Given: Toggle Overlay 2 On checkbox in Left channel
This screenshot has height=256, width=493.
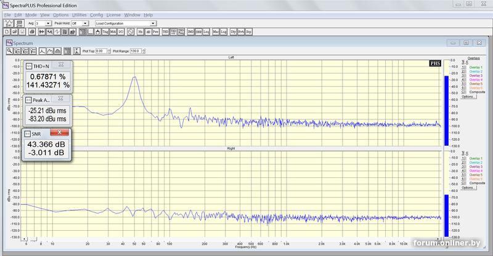Looking at the screenshot, I should tap(466, 71).
